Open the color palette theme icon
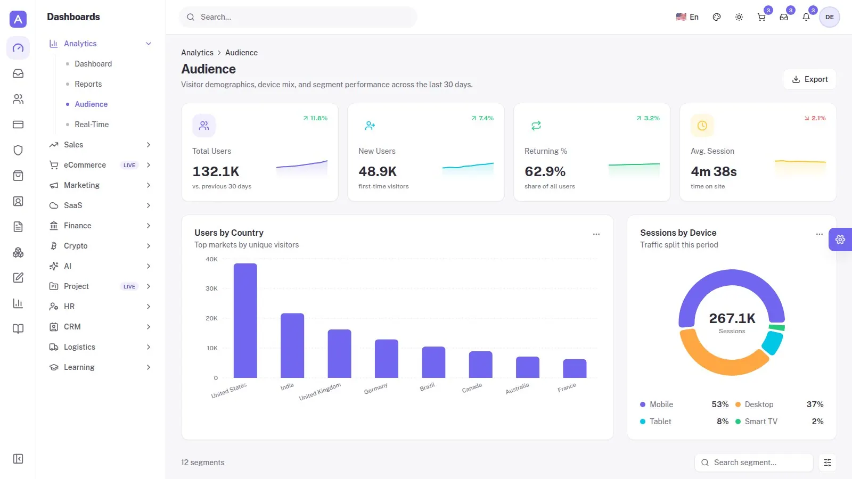Viewport: 852px width, 479px height. (717, 17)
